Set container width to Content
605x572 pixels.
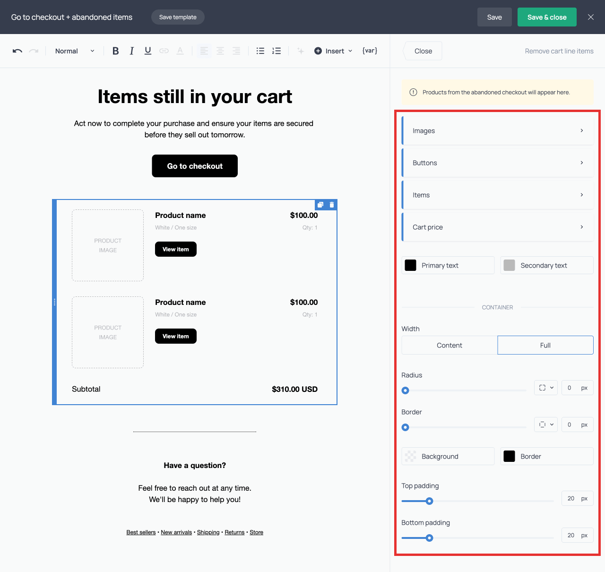click(449, 345)
